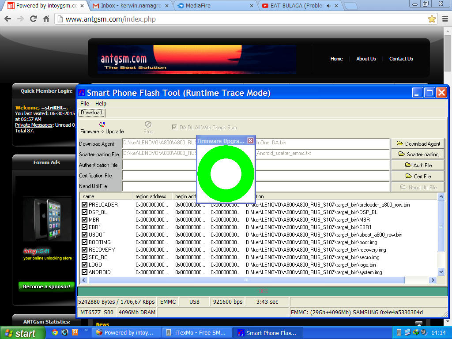This screenshot has width=452, height=339.
Task: Click the antgsm.com banner logo
Action: click(197, 60)
